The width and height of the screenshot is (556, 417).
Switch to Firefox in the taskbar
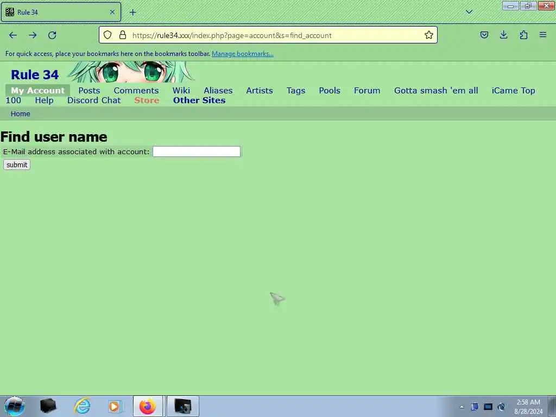pos(148,406)
